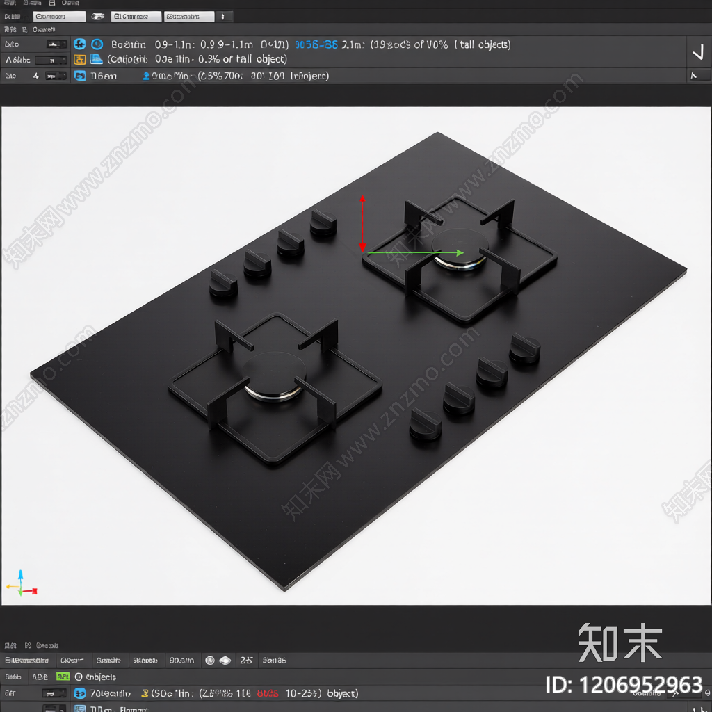The image size is (712, 712).
Task: Toggle the eye visibility icon in the bottom toolbar
Action: 224,661
